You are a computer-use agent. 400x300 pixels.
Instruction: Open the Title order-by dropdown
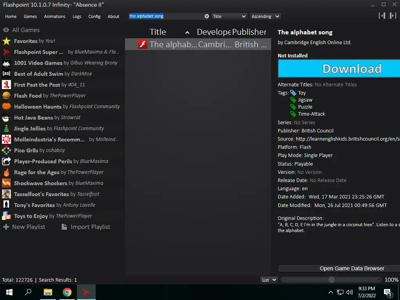point(229,16)
